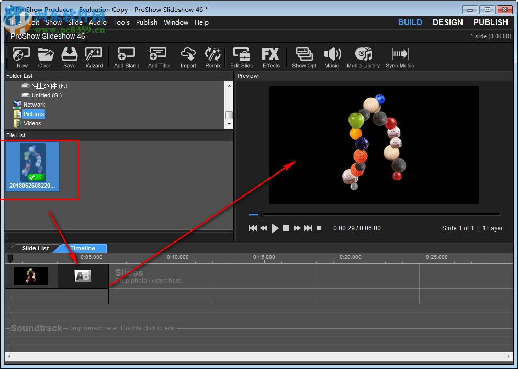Screen dimensions: 518x369
Task: Select the Import toolbar icon
Action: pyautogui.click(x=188, y=56)
